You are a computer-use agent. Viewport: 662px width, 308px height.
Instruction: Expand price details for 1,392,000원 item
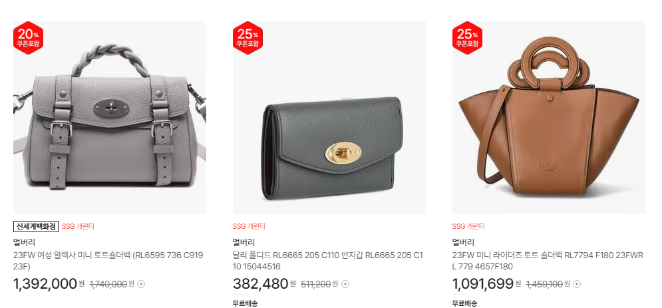[x=141, y=284]
